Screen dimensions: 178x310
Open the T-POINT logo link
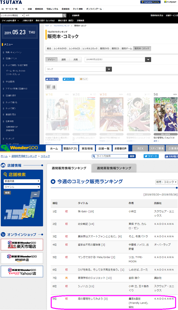[x=170, y=2]
